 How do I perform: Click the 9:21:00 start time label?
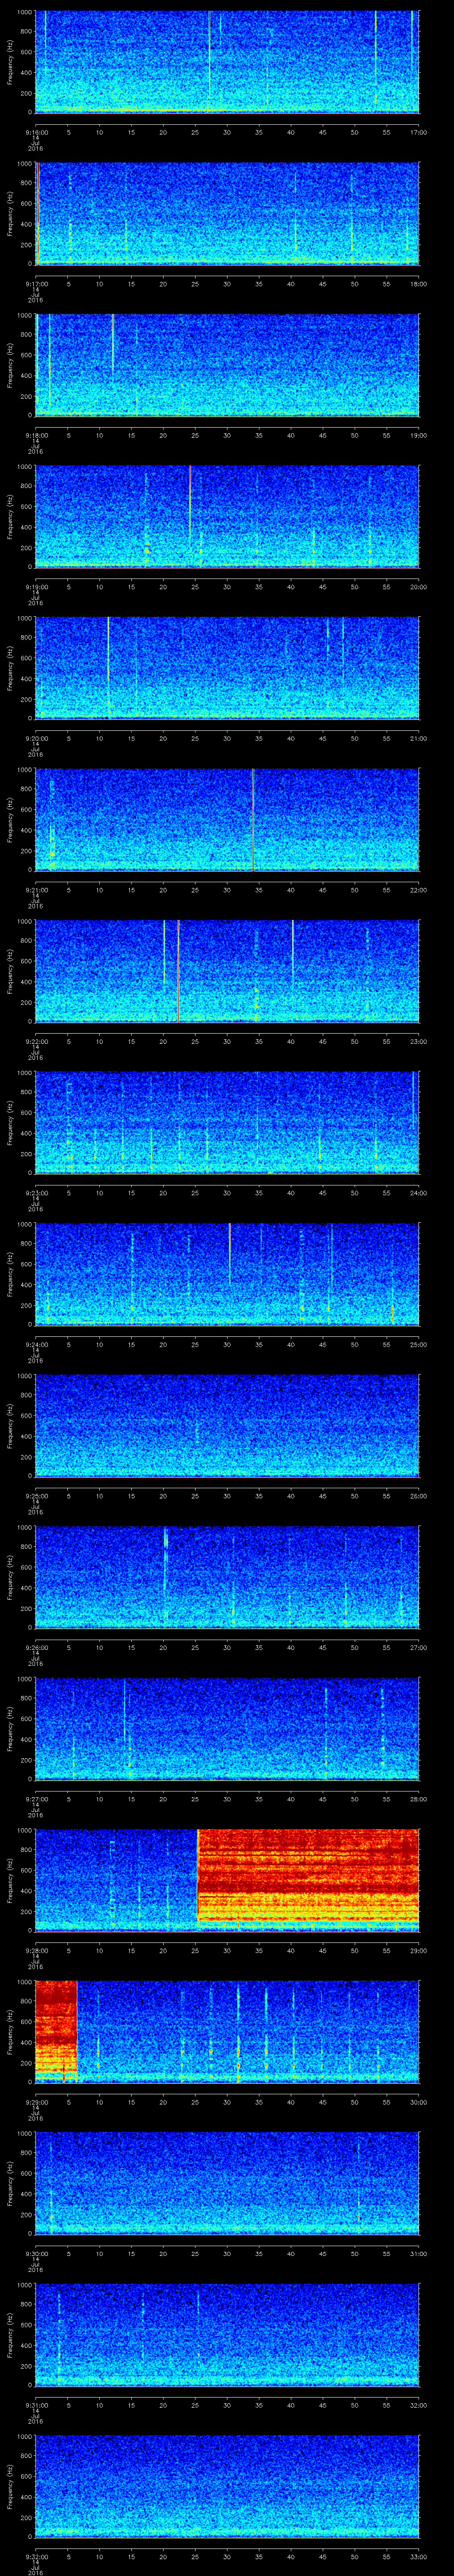pos(36,890)
